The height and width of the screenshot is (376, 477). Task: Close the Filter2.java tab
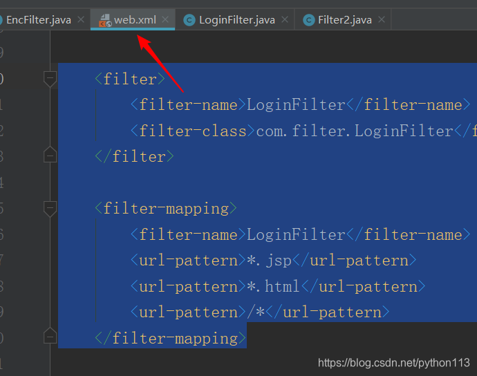(382, 20)
